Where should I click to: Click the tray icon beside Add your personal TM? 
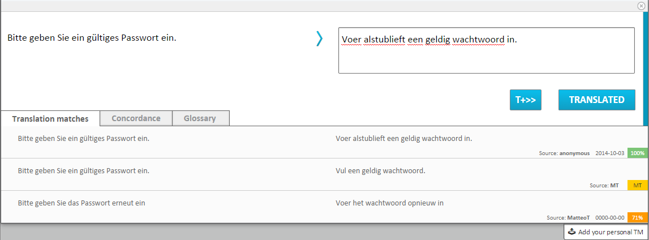(571, 232)
